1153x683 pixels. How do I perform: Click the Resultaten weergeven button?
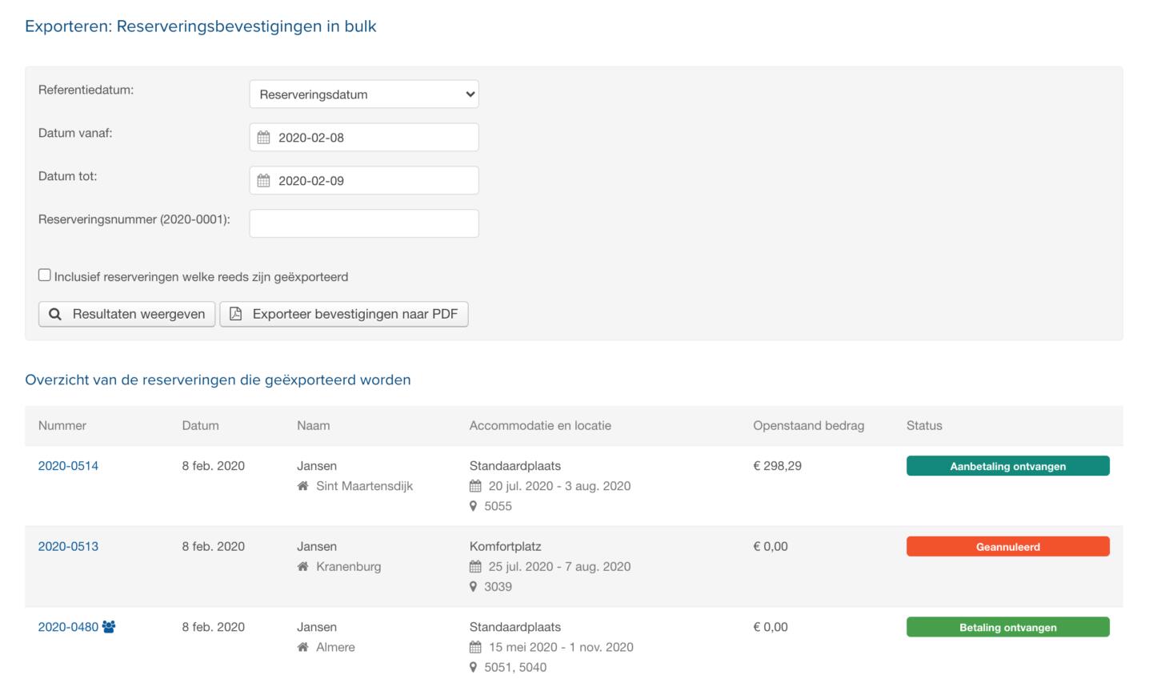126,314
